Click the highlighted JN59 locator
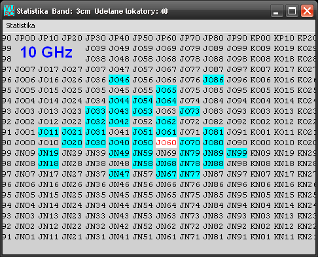This screenshot has width=318, height=257. pos(143,153)
